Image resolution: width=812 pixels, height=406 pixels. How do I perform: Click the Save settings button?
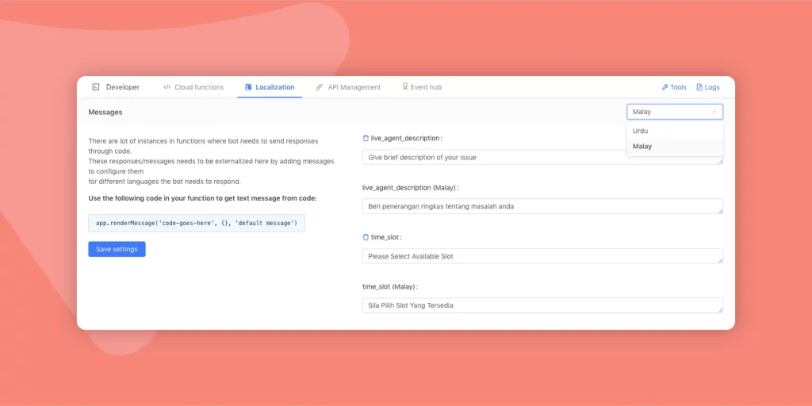coord(117,249)
